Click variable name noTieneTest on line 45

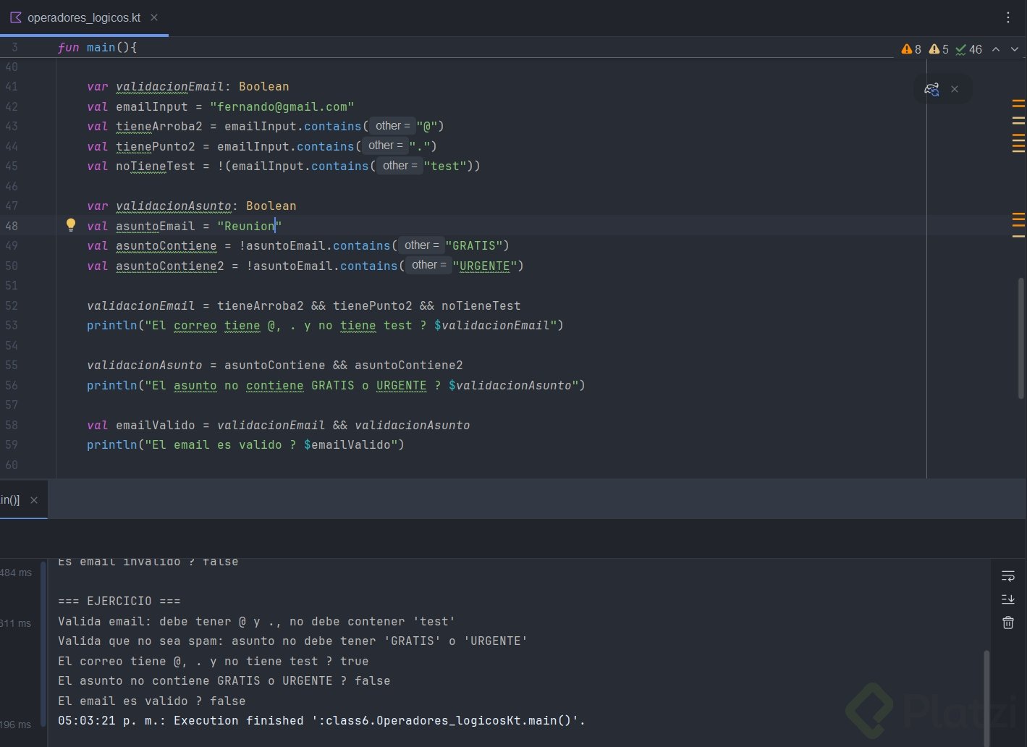(x=156, y=166)
